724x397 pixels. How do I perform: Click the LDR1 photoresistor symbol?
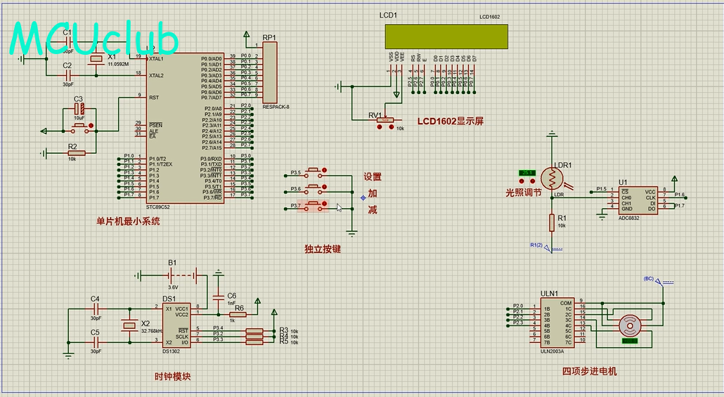tap(552, 178)
